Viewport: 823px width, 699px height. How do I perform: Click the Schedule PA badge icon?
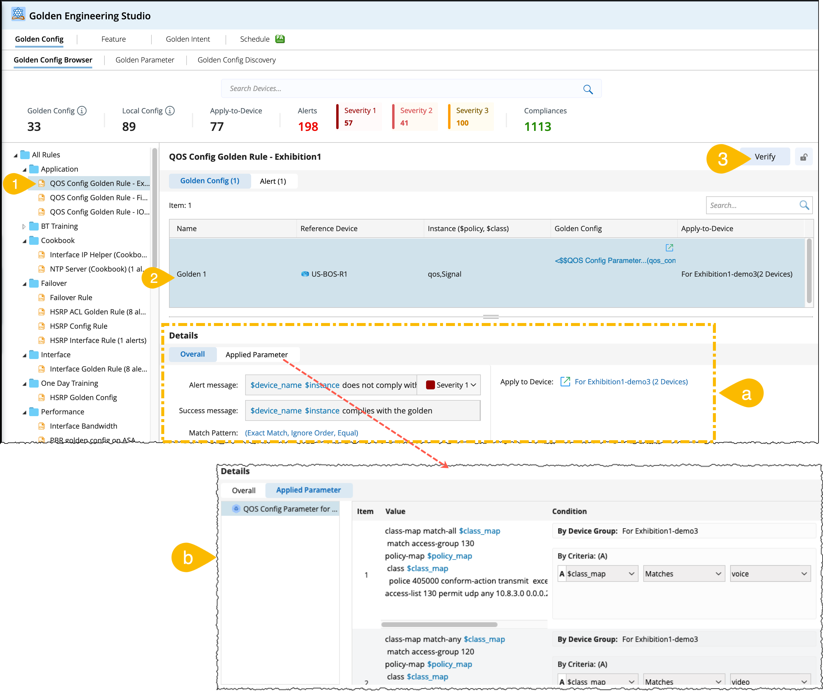(x=280, y=38)
